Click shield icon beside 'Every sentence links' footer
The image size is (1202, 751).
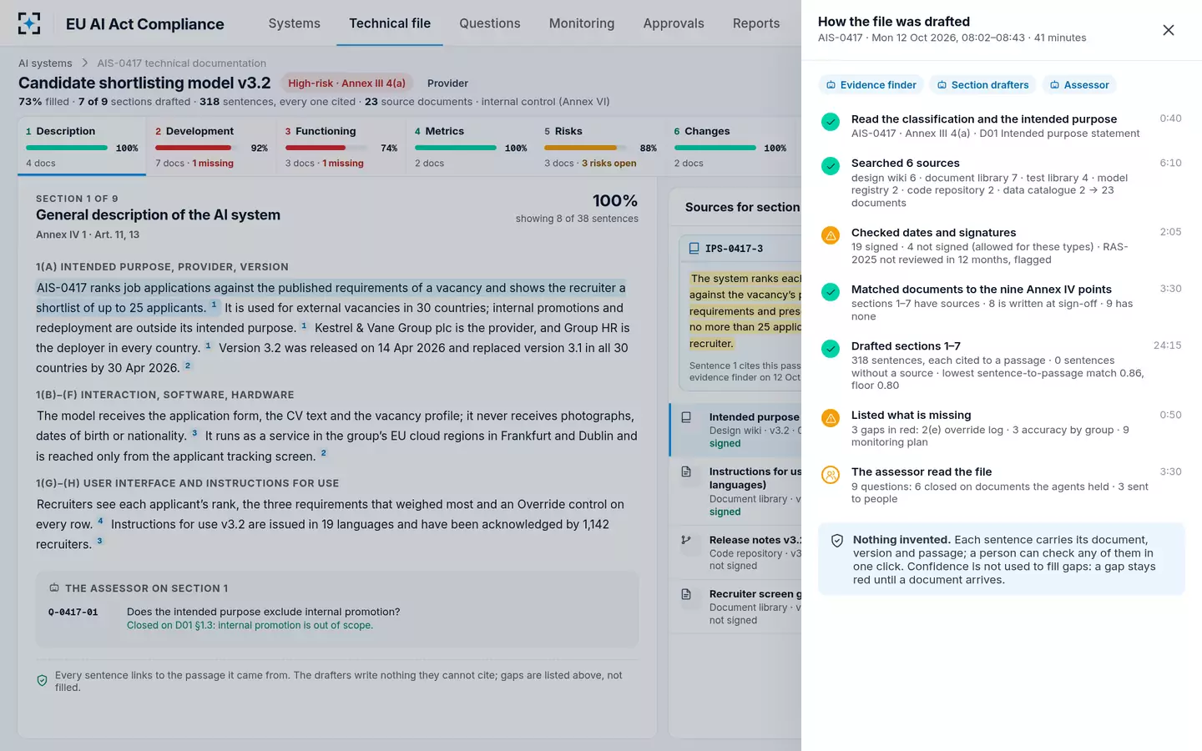click(43, 681)
